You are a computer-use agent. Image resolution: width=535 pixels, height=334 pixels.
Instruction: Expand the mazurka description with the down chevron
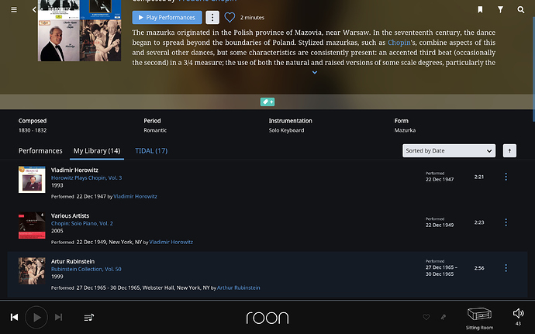pyautogui.click(x=315, y=72)
